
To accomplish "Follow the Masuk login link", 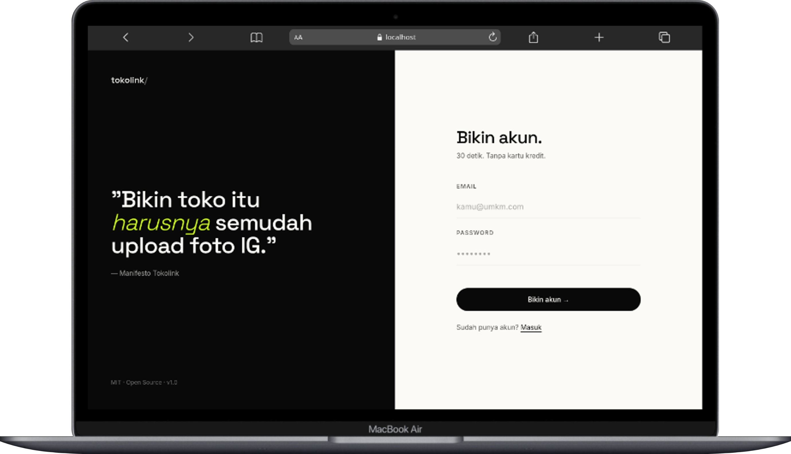I will click(x=531, y=327).
